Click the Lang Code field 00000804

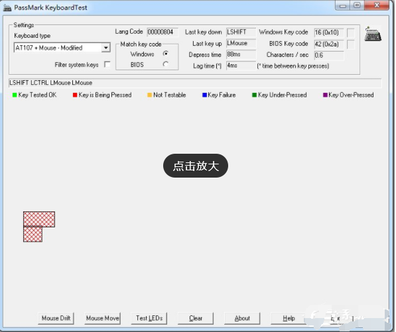tap(163, 32)
